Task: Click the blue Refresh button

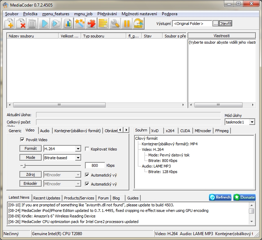Action: click(220, 197)
